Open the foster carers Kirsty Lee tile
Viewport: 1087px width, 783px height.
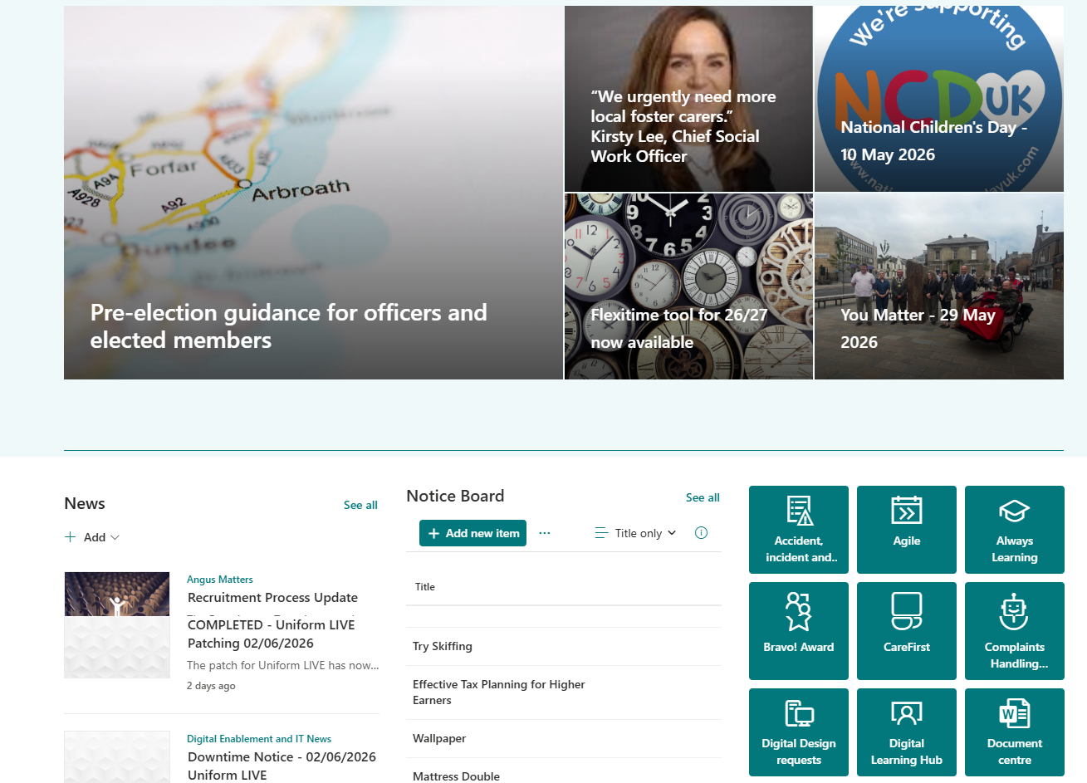tap(688, 99)
